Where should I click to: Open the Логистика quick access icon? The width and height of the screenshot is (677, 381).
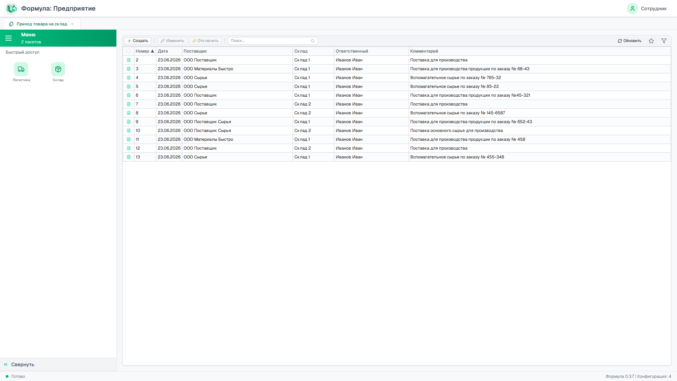(21, 69)
